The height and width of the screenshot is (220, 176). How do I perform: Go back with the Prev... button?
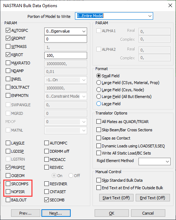click(25, 213)
